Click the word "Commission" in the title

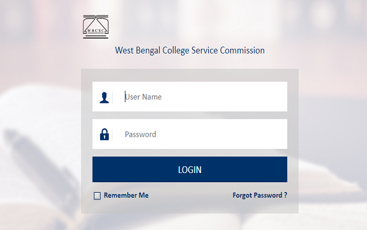[242, 51]
